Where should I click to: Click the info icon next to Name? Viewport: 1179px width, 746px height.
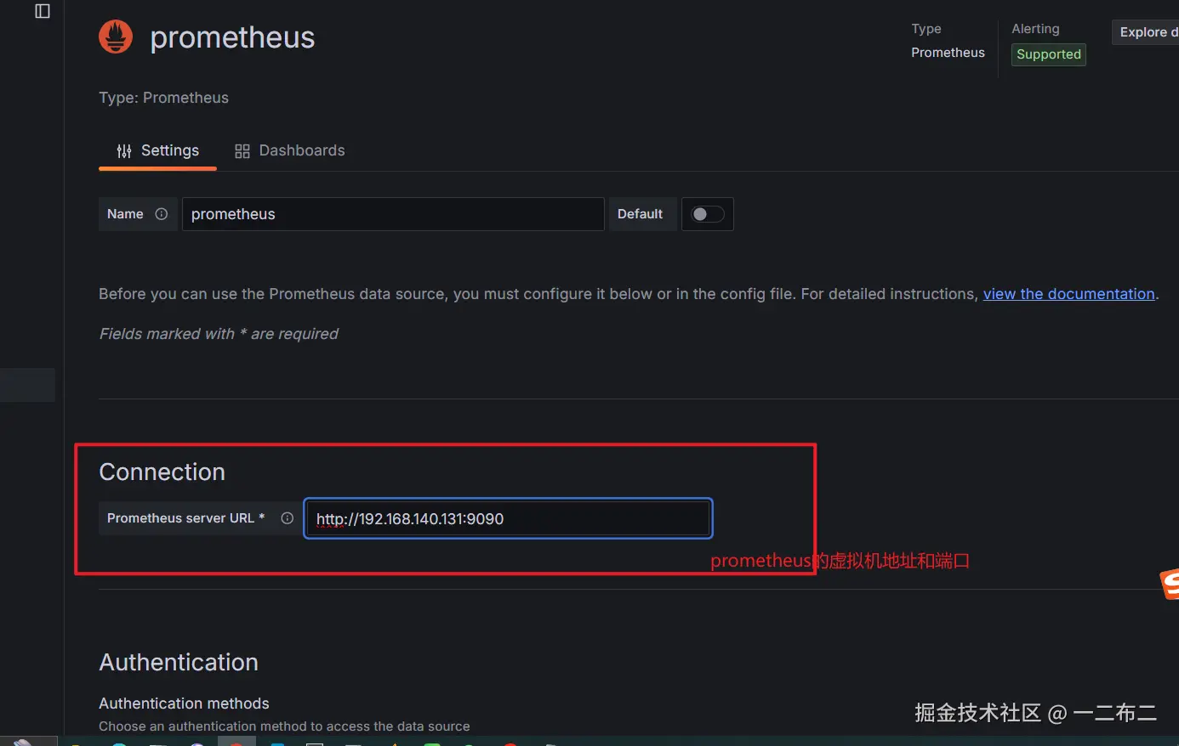pos(162,214)
